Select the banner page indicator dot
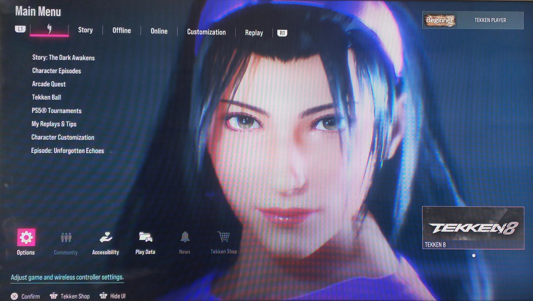533x301 pixels. coord(473,256)
